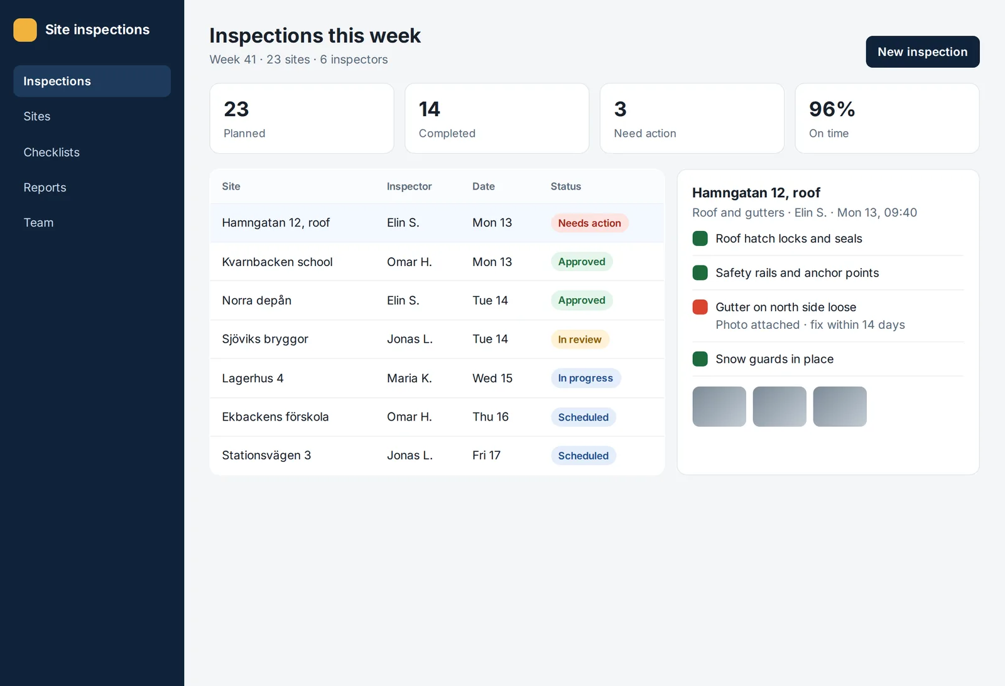1005x686 pixels.
Task: Open the middle photo thumbnail
Action: (x=780, y=407)
